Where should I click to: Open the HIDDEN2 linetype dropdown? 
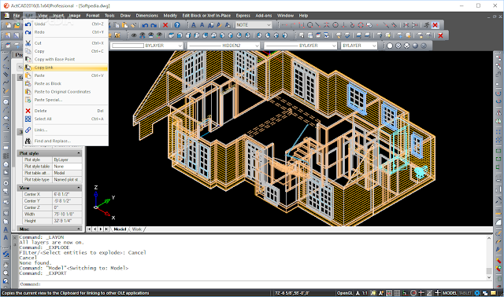[224, 46]
